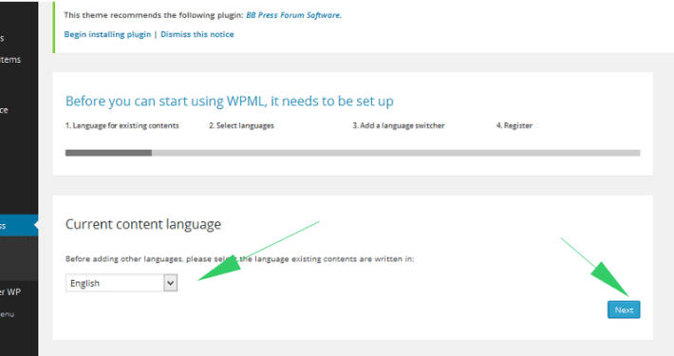Open the English content language dropdown

(x=122, y=283)
